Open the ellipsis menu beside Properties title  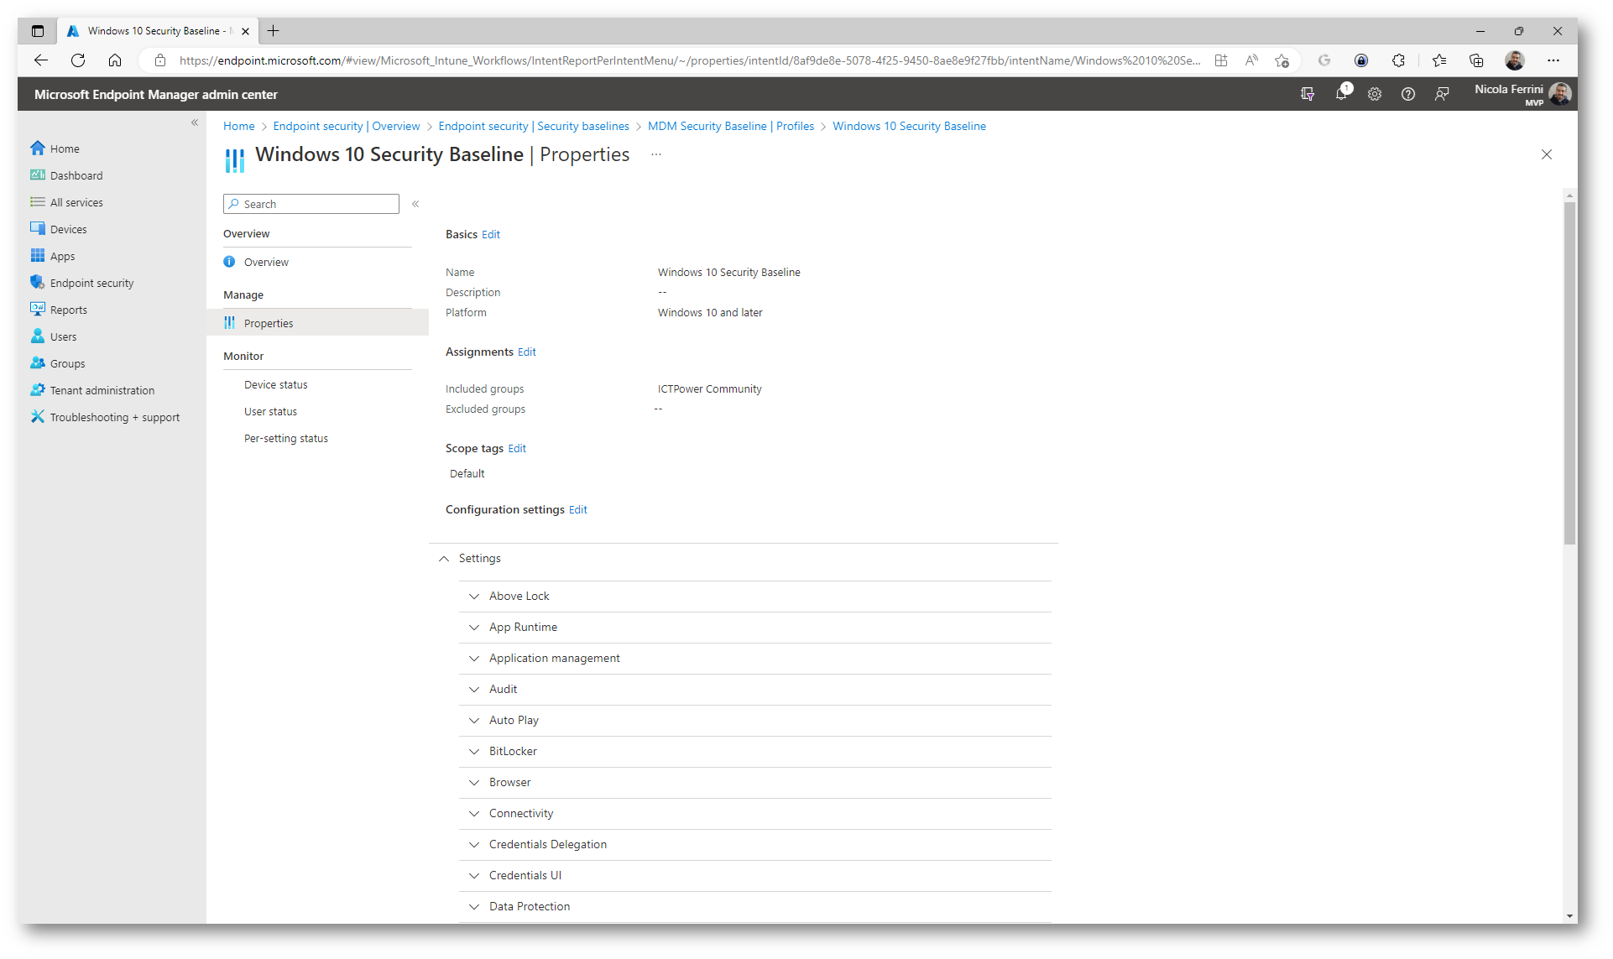(x=656, y=154)
